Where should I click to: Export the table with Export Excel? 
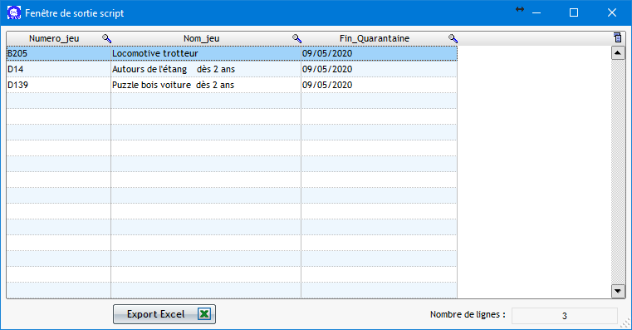coord(164,314)
